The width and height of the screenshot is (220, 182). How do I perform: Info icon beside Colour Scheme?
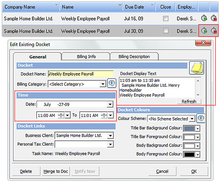201,118
